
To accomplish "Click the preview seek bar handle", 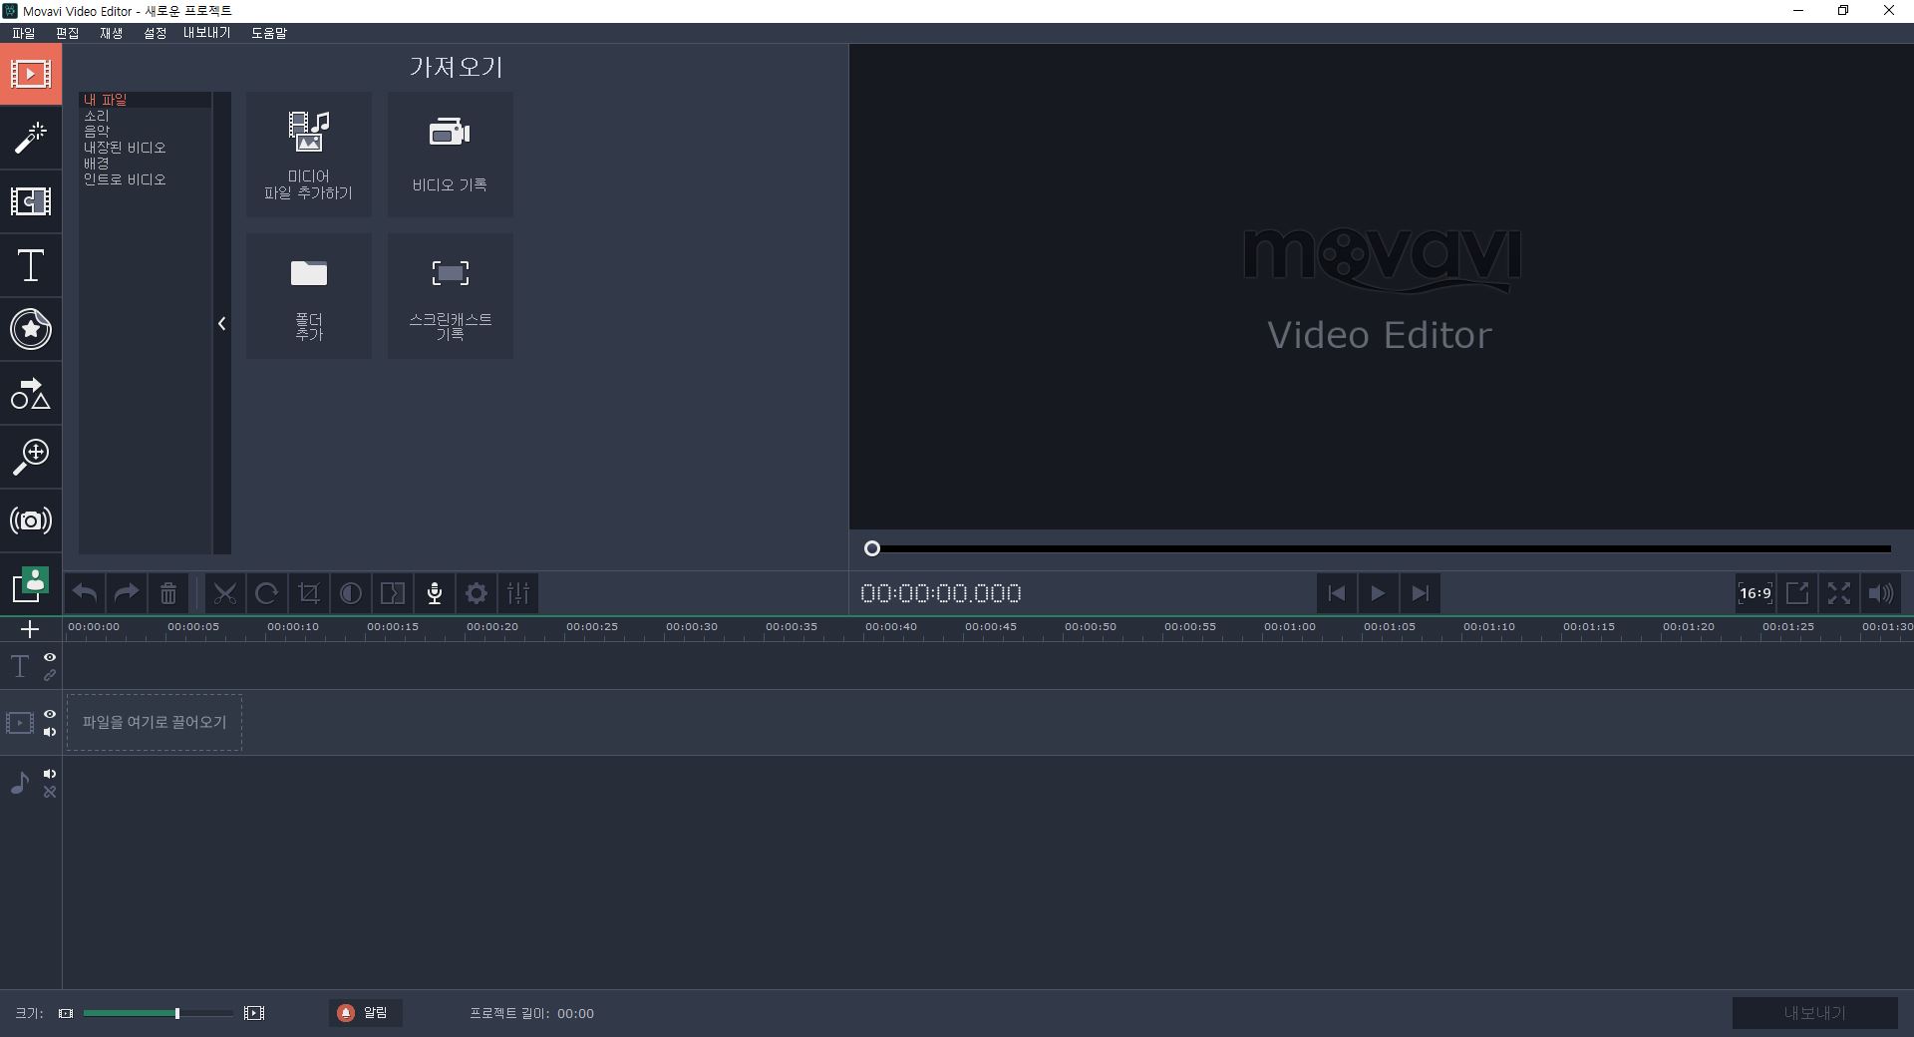I will pos(872,548).
